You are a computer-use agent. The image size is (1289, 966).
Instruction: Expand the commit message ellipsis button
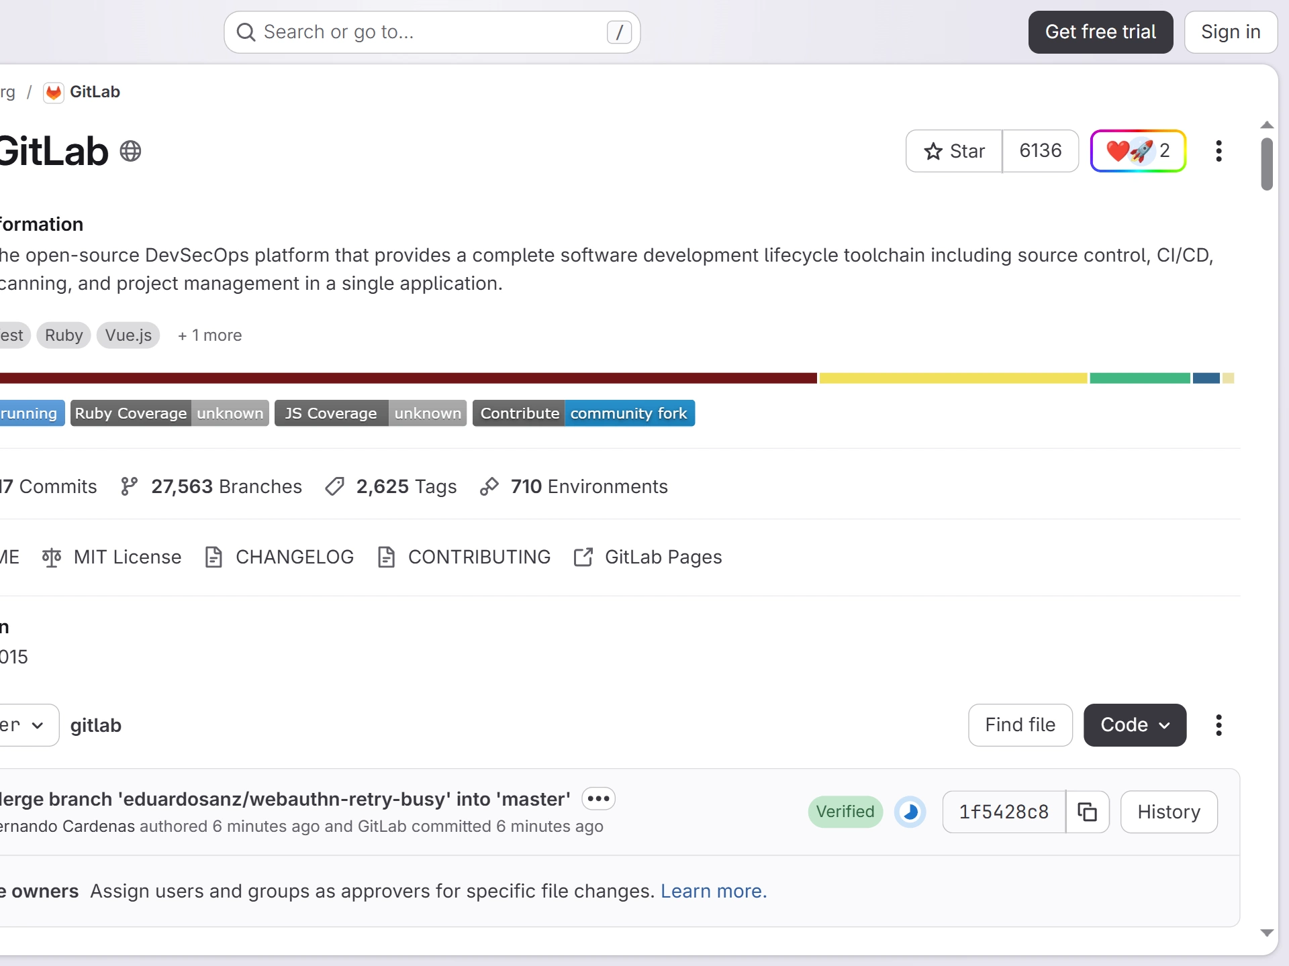tap(598, 798)
